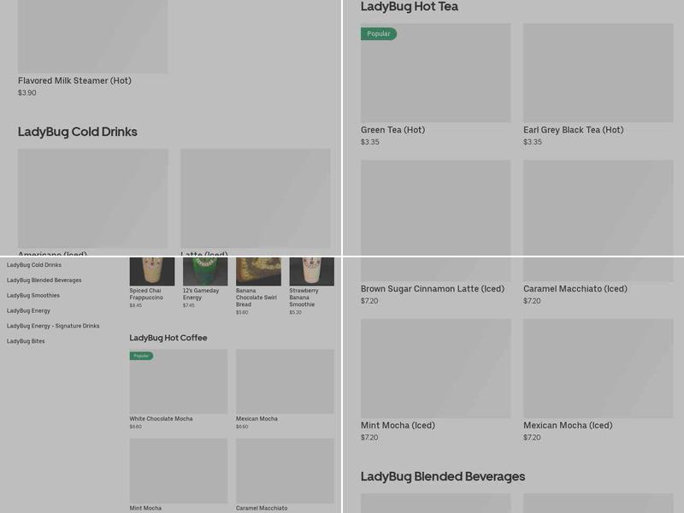Click the Popular badge on Green Tea
Screen dimensions: 684x513
click(x=379, y=34)
